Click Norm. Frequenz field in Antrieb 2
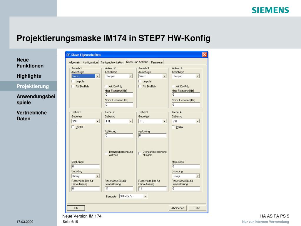Screen dimensions: 301x226 pos(119,105)
